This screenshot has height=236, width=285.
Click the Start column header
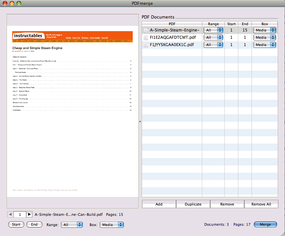[x=231, y=24]
